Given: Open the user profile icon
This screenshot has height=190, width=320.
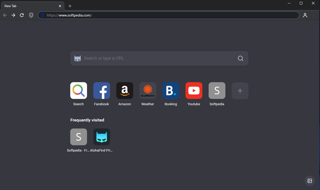Looking at the screenshot, I should click(x=305, y=15).
